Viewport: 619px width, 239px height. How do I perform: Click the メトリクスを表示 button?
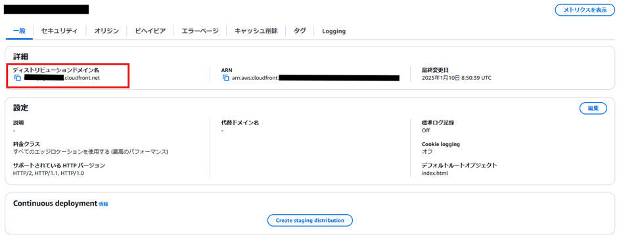pos(585,10)
